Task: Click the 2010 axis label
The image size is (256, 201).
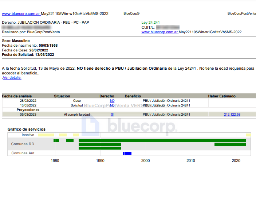Action: [191, 161]
